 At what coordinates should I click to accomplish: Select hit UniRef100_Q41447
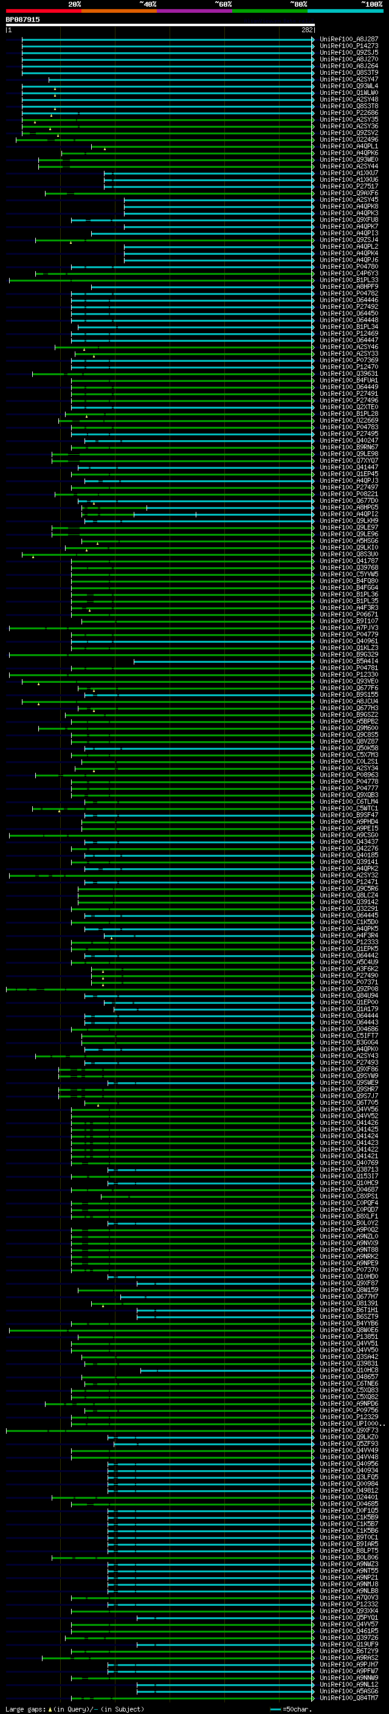349,467
